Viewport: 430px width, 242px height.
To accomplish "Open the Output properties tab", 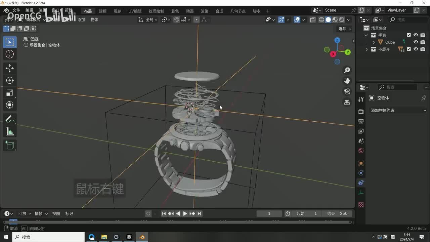I will (x=361, y=121).
